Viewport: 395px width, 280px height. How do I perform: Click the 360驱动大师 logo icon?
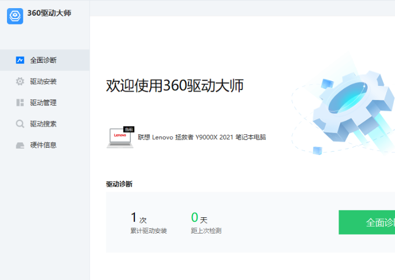(x=15, y=16)
